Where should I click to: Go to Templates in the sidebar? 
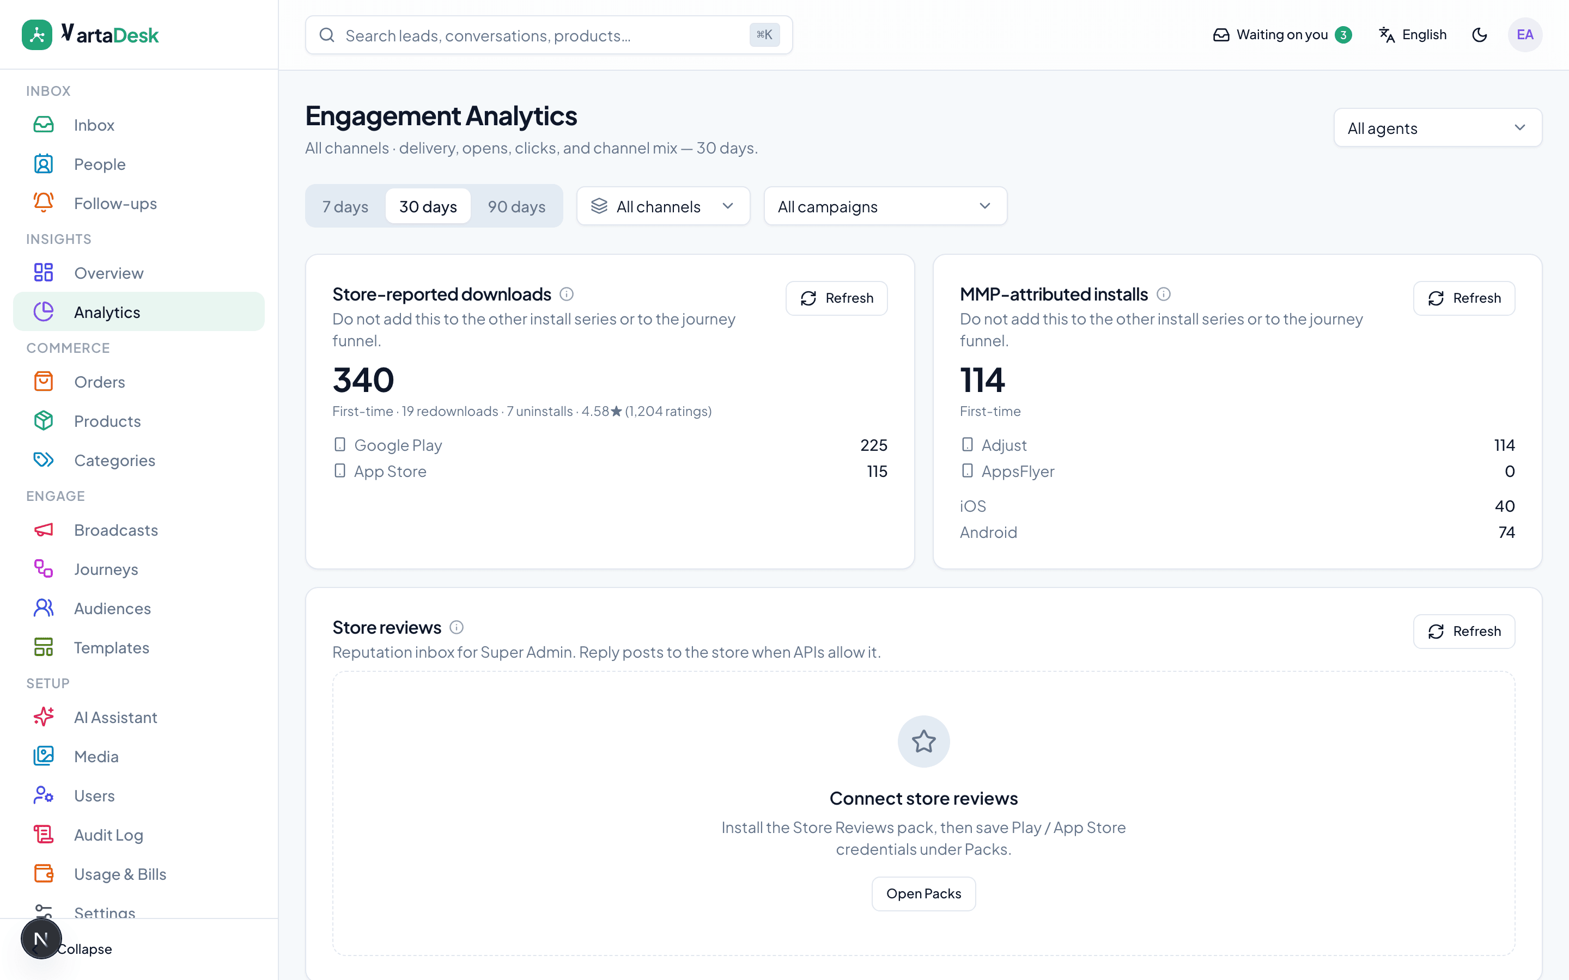point(139,647)
